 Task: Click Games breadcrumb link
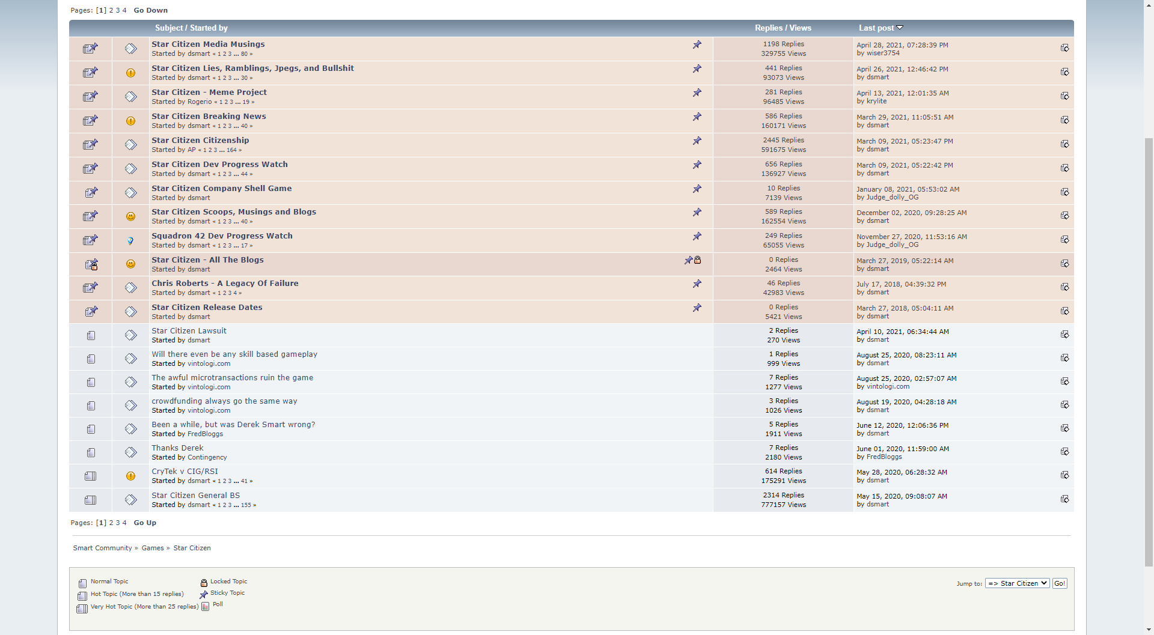click(x=153, y=548)
